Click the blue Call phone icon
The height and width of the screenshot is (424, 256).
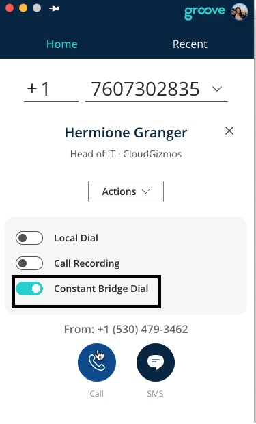coord(97,362)
